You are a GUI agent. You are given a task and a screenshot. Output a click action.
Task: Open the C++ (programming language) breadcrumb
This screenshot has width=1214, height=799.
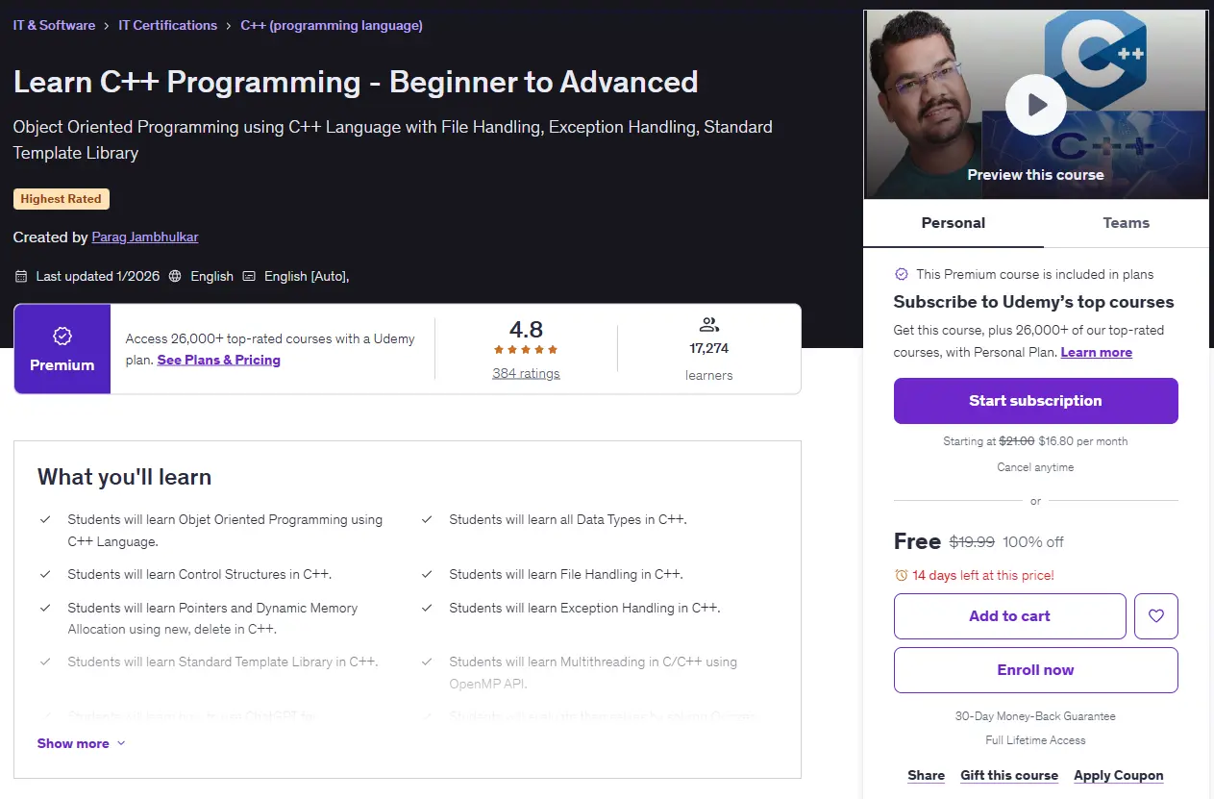point(332,26)
